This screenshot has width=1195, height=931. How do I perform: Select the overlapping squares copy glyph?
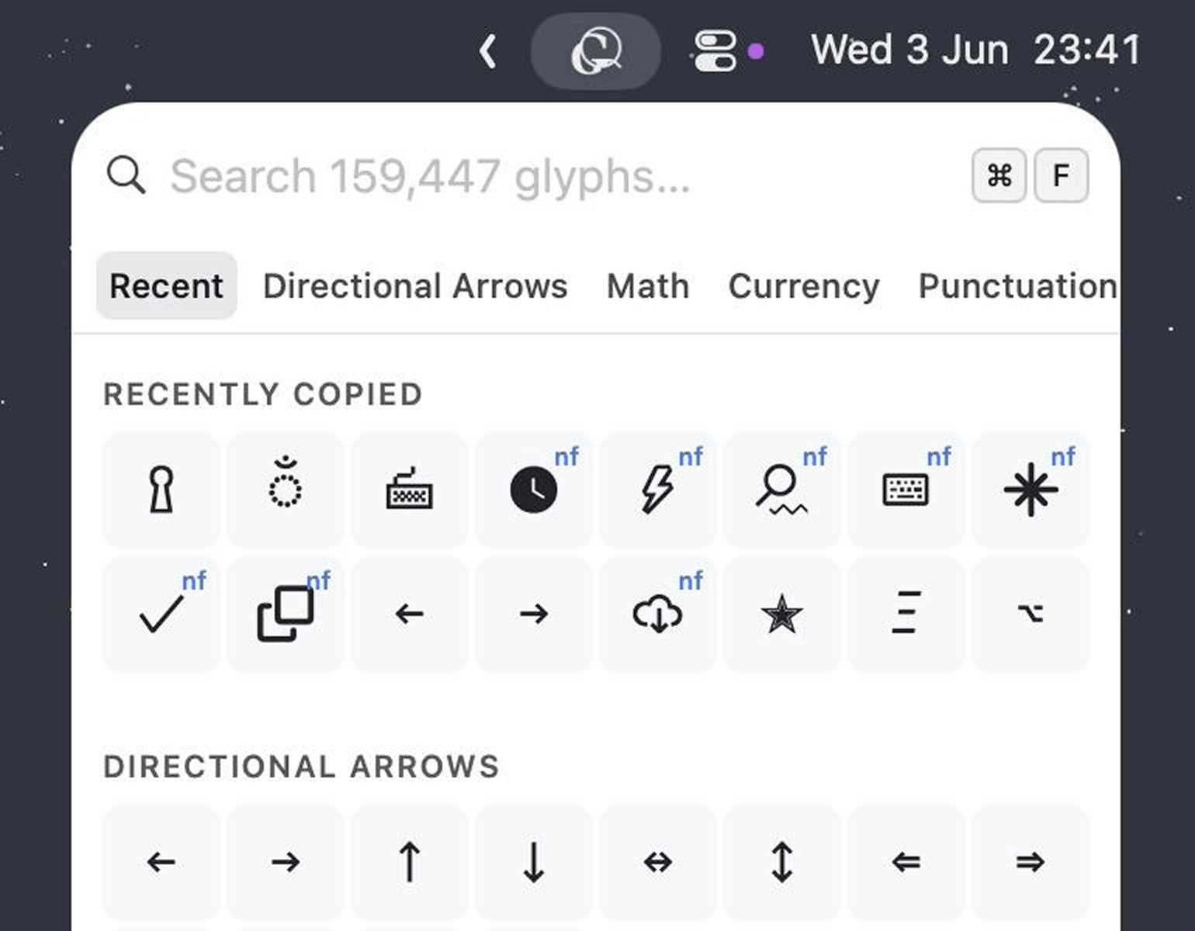[x=286, y=614]
